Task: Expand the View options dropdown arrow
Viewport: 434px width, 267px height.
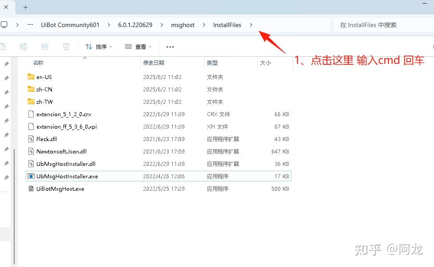Action: [x=150, y=47]
